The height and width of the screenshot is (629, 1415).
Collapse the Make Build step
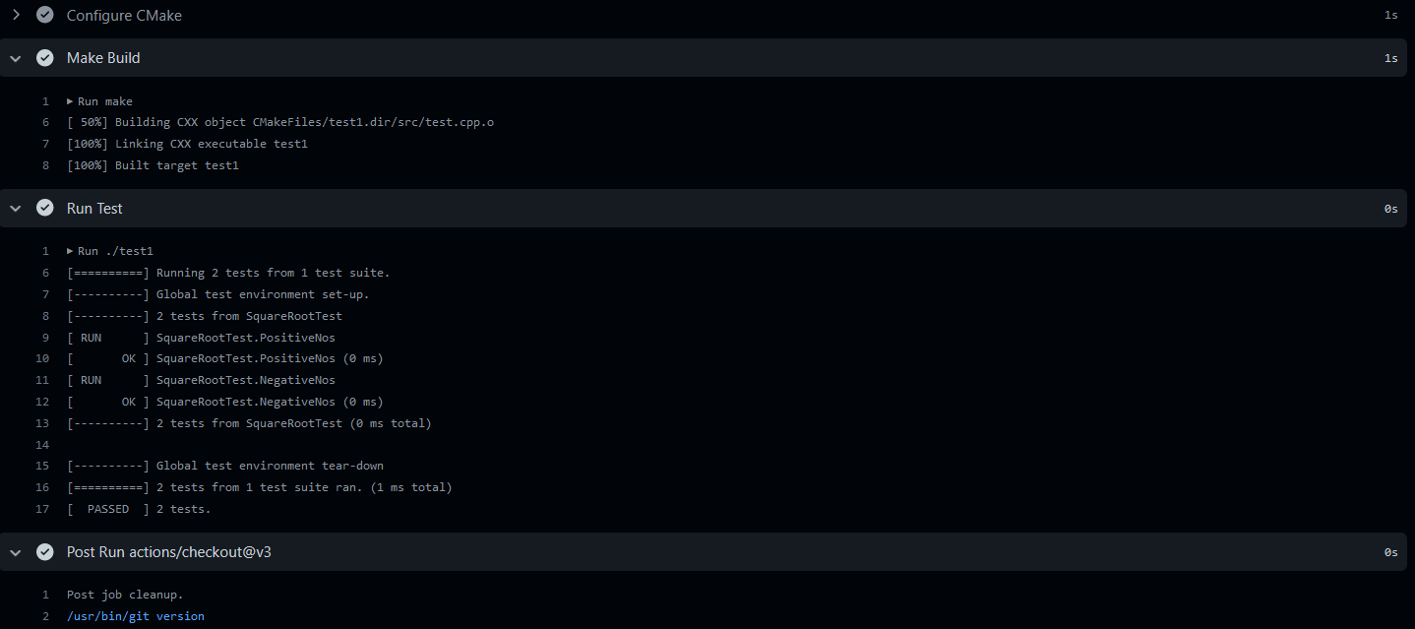coord(15,57)
